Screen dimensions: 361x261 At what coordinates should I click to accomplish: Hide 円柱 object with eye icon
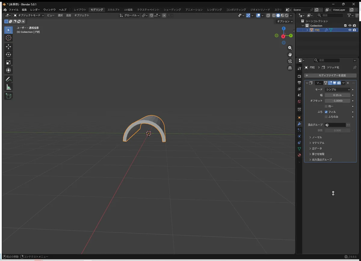coord(350,30)
